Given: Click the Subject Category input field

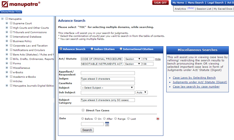Looking at the screenshot, I should click(x=108, y=100).
